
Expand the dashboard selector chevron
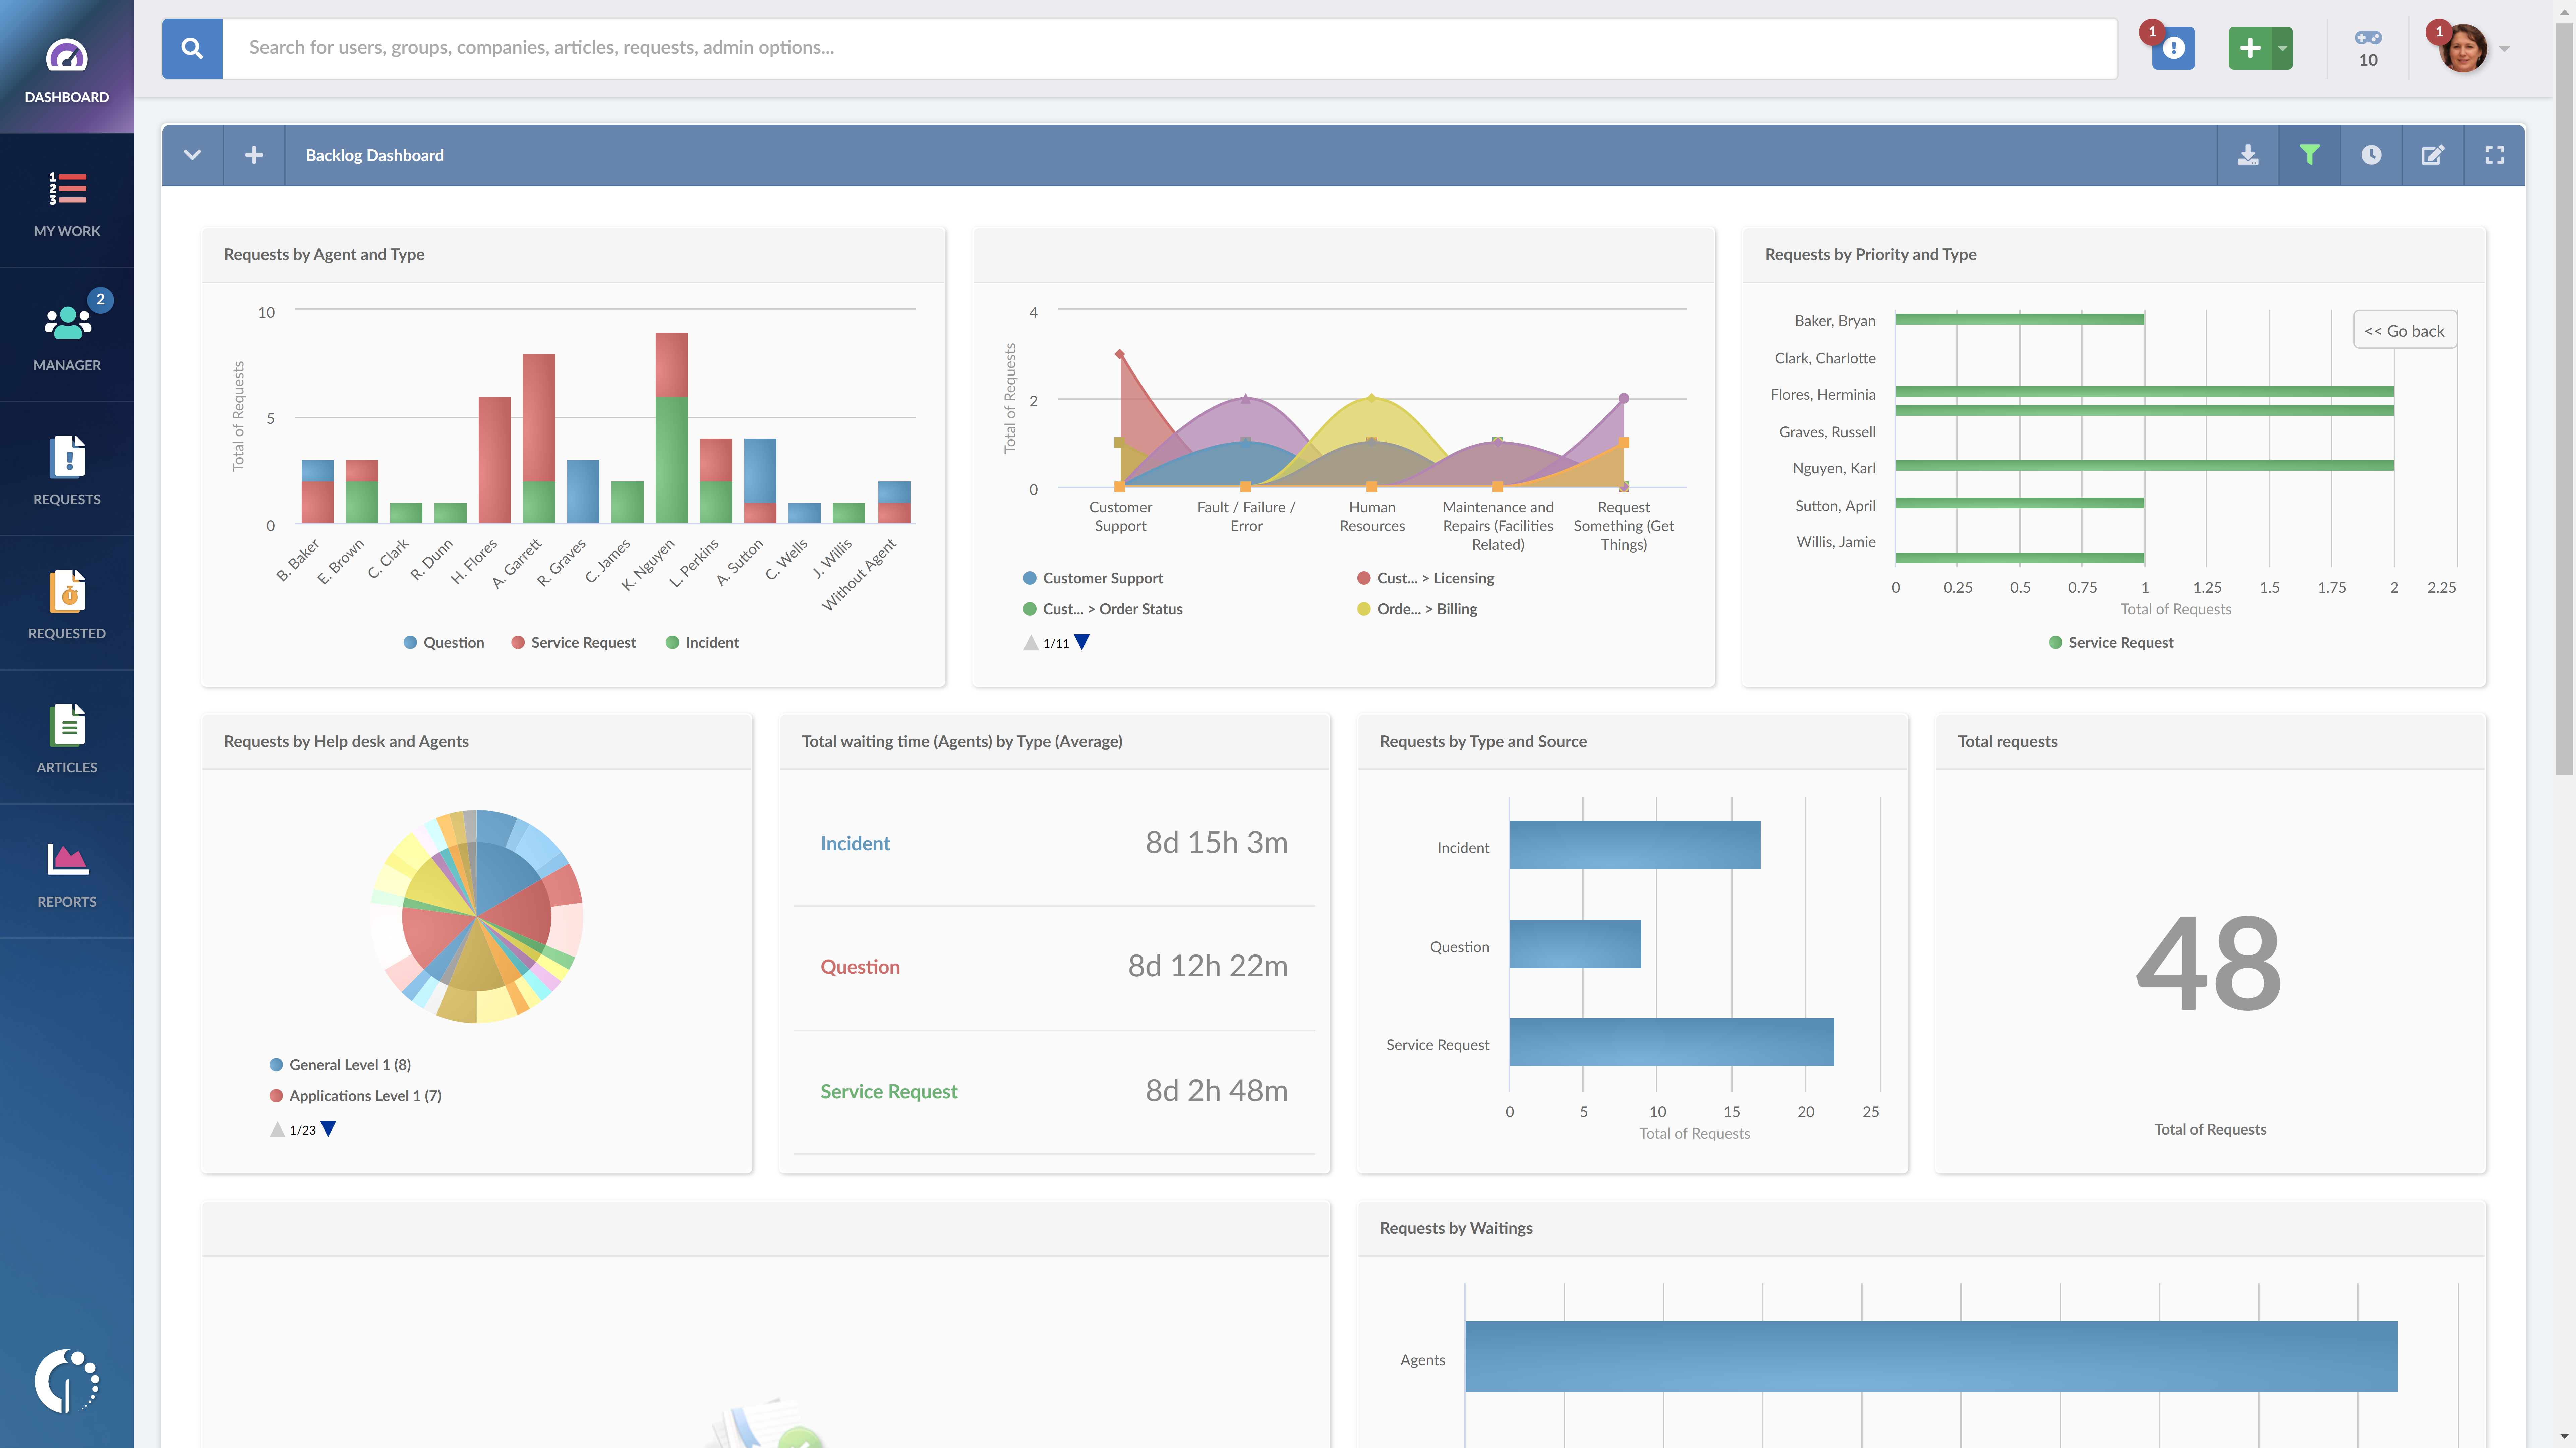[192, 155]
